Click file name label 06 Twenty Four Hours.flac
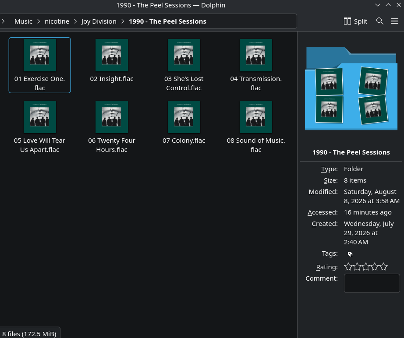This screenshot has height=338, width=404. click(x=112, y=145)
